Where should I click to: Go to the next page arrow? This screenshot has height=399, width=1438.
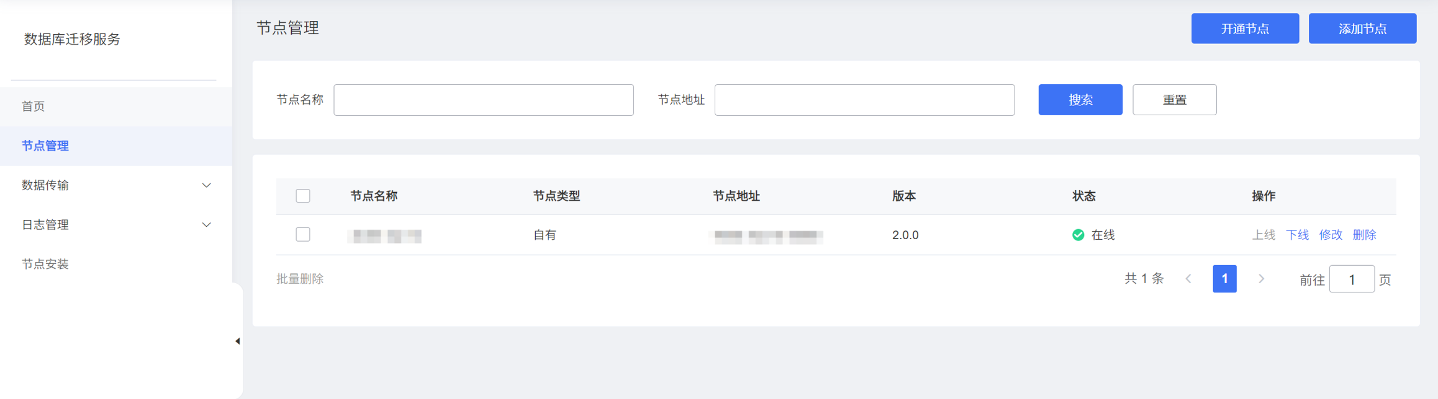1261,279
